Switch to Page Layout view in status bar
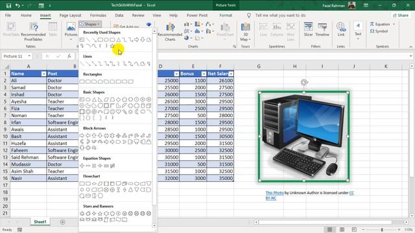The width and height of the screenshot is (415, 233). [342, 229]
